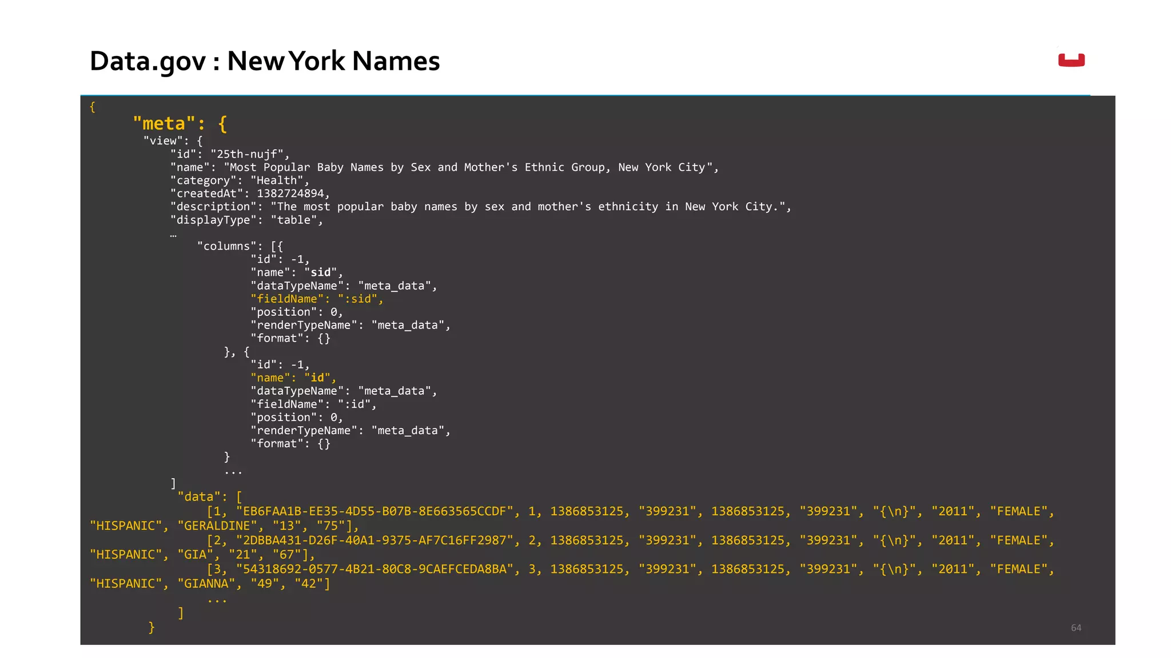Click the highlighted "fieldName": ":sid" line
1171x658 pixels.
click(317, 299)
